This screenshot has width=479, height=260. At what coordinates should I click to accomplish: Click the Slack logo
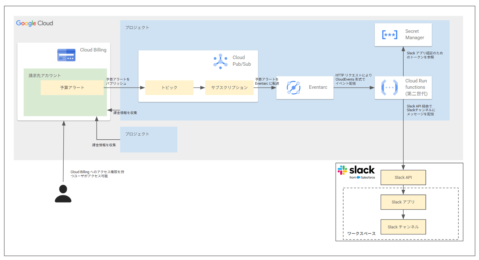click(x=356, y=172)
